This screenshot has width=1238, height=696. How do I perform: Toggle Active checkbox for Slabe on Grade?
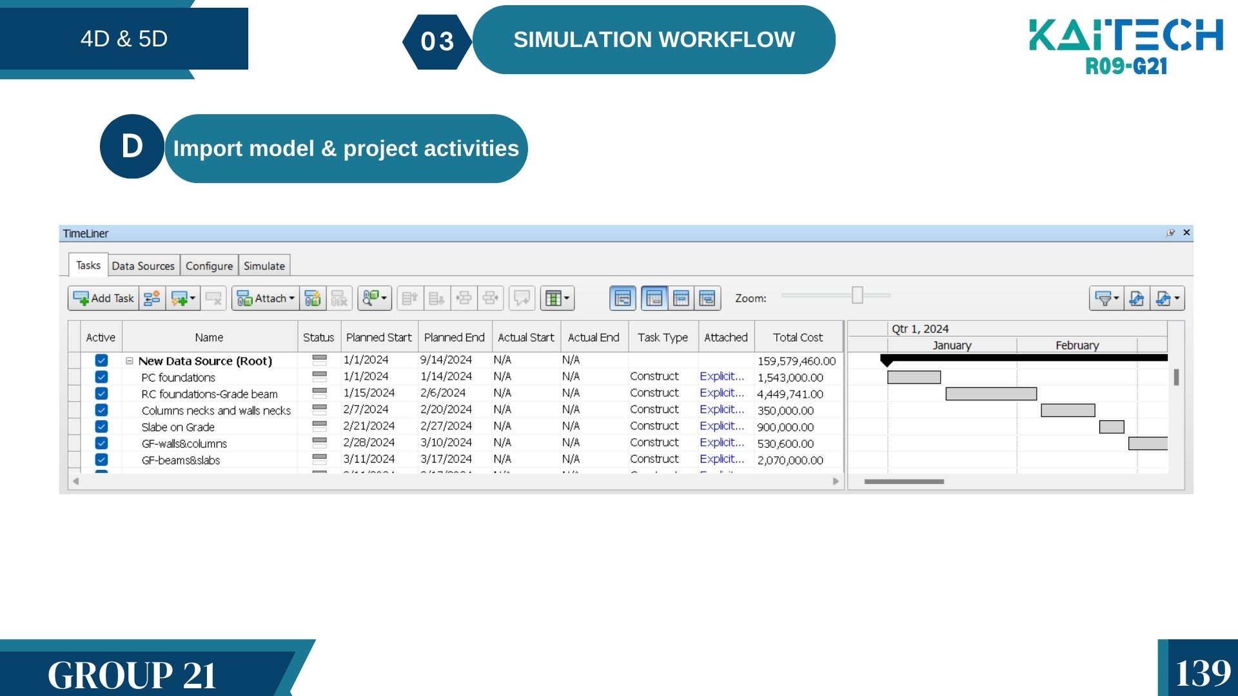[x=101, y=427]
